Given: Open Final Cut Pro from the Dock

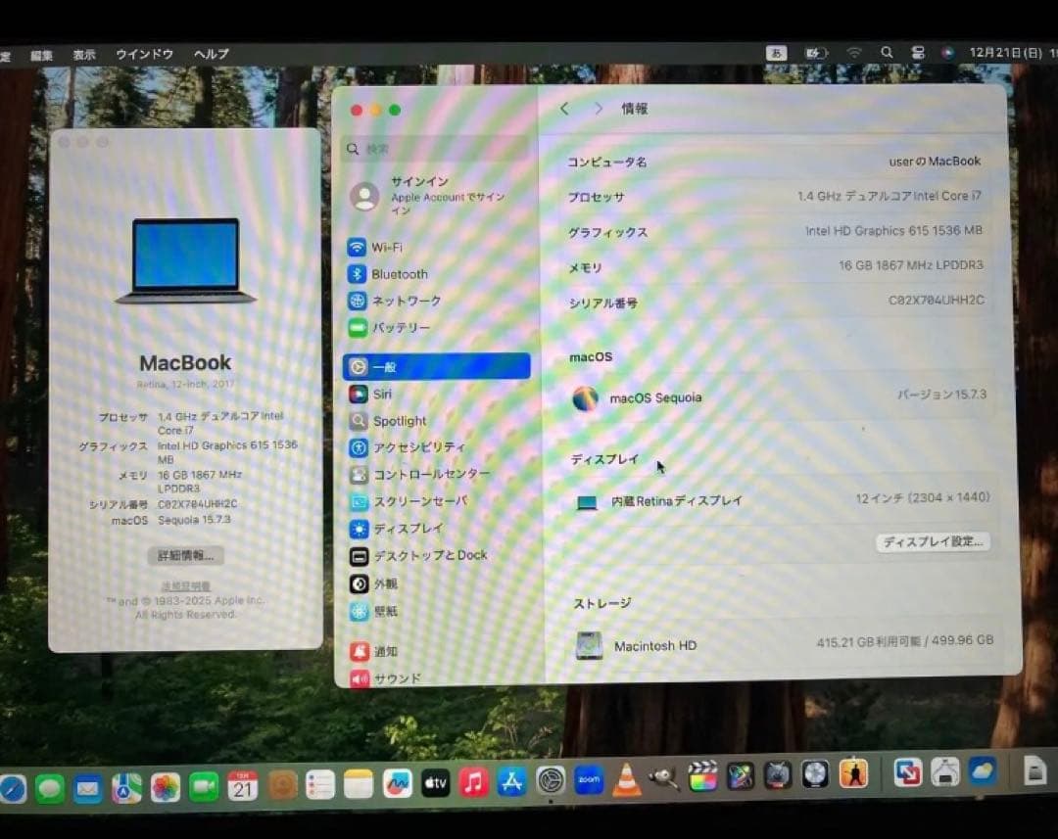Looking at the screenshot, I should (x=701, y=776).
